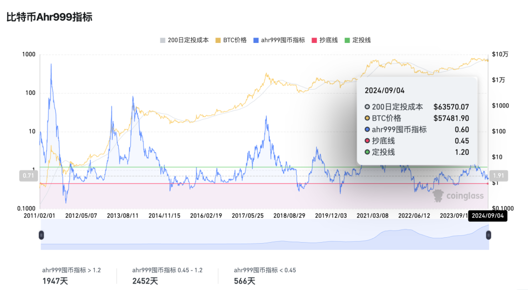Click the 抄底线 red dot in tooltip
Screen dimensions: 528x290
pyautogui.click(x=368, y=141)
